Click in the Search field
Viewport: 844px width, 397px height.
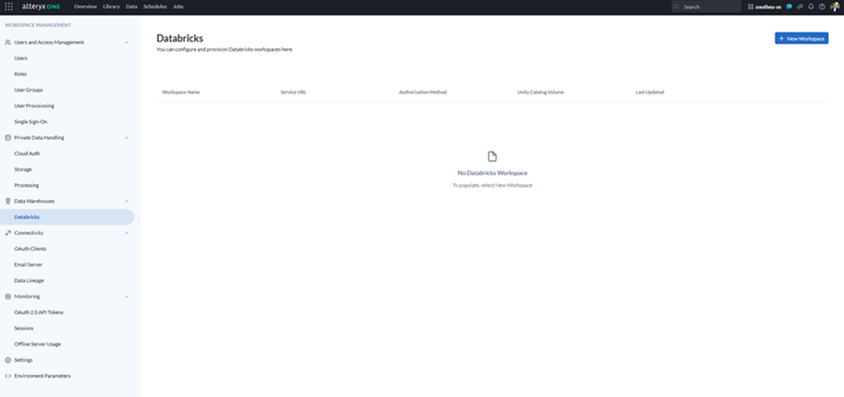(x=706, y=7)
